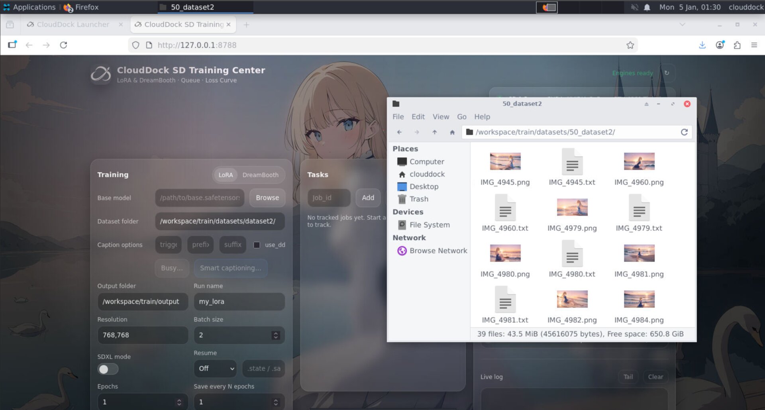765x410 pixels.
Task: Open the View menu in file manager
Action: tap(441, 117)
